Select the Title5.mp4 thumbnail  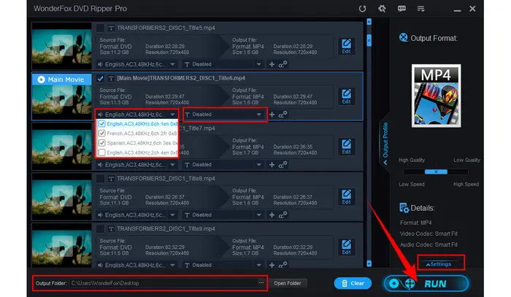(x=61, y=46)
